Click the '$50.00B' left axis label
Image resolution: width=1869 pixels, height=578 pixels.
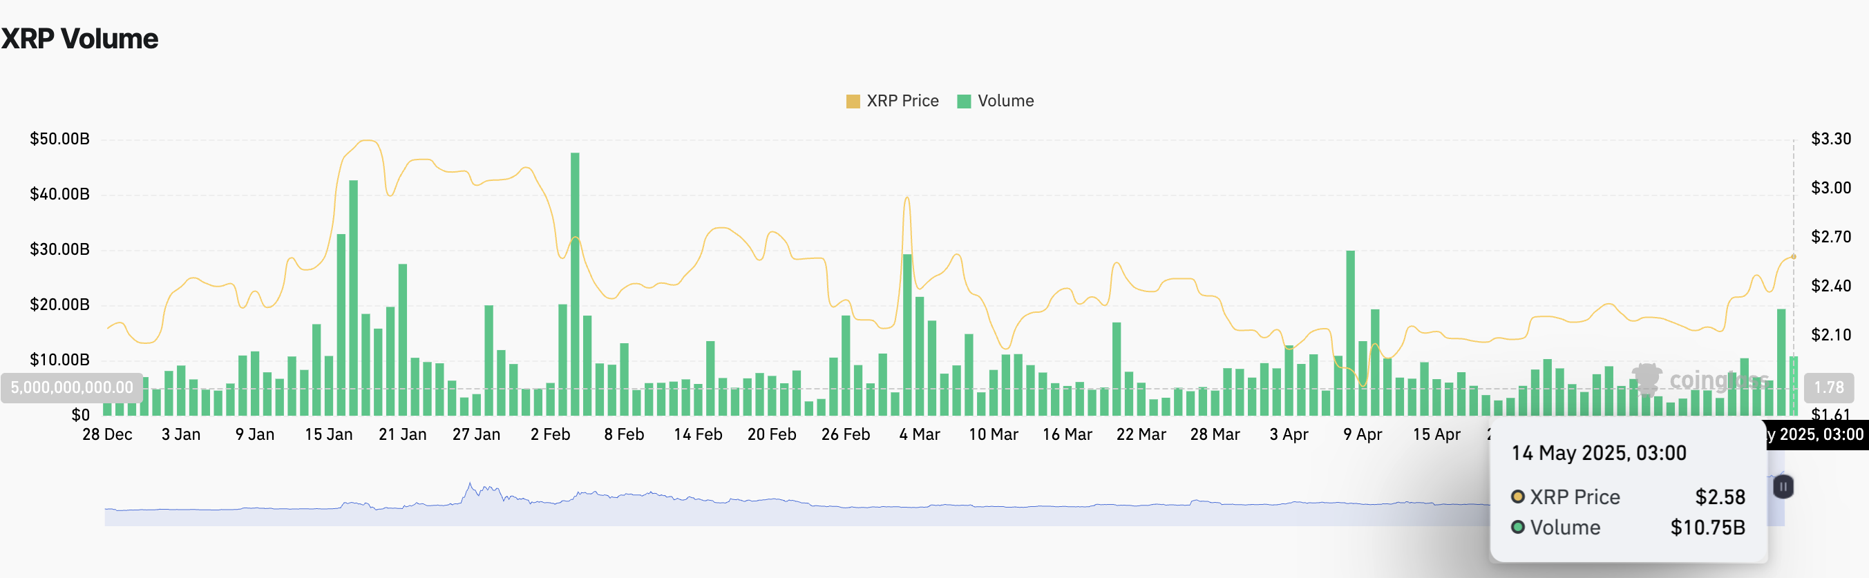point(59,139)
